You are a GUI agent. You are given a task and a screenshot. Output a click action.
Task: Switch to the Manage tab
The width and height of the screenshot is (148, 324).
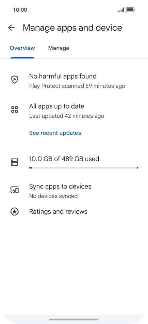59,48
